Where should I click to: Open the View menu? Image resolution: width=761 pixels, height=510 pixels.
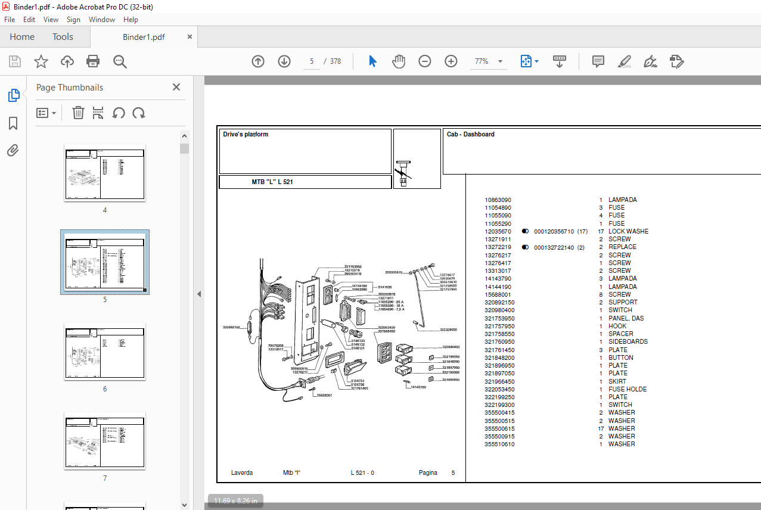coord(51,20)
